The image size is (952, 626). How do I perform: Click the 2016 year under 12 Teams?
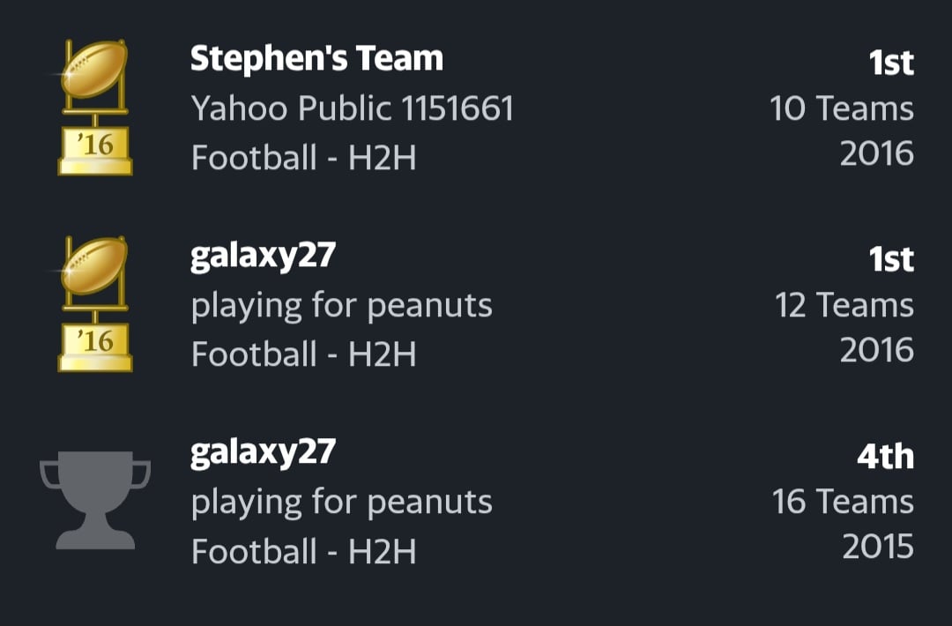point(877,350)
